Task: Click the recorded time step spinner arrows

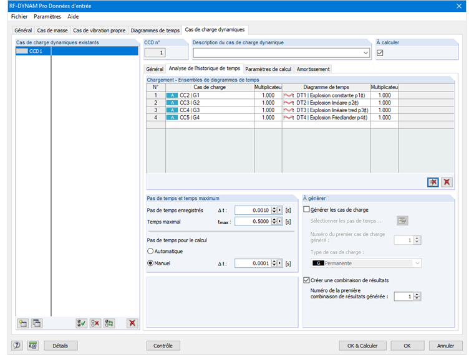Action: tap(274, 210)
